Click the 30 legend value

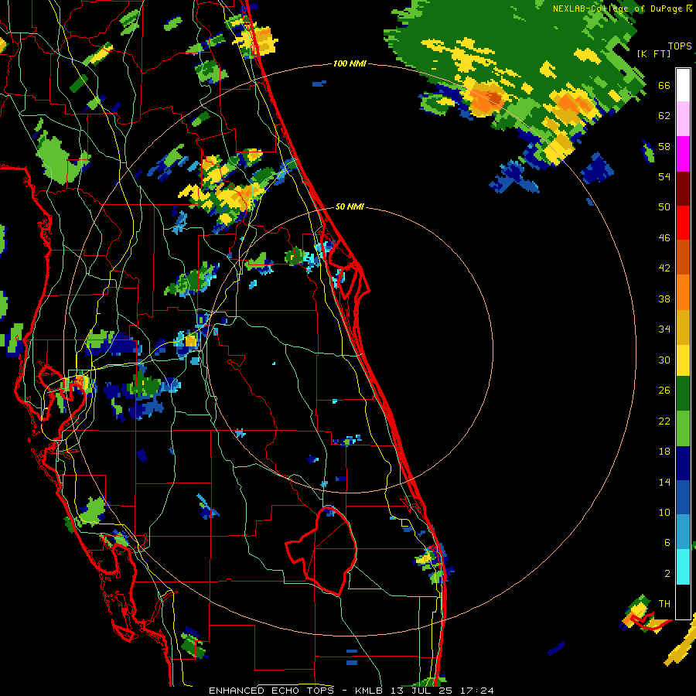(664, 360)
